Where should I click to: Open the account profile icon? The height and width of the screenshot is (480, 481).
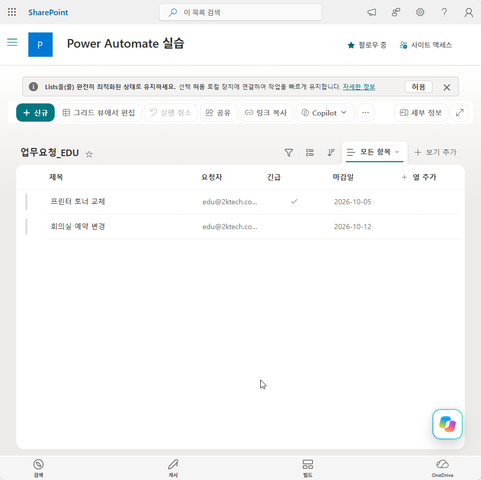click(468, 12)
